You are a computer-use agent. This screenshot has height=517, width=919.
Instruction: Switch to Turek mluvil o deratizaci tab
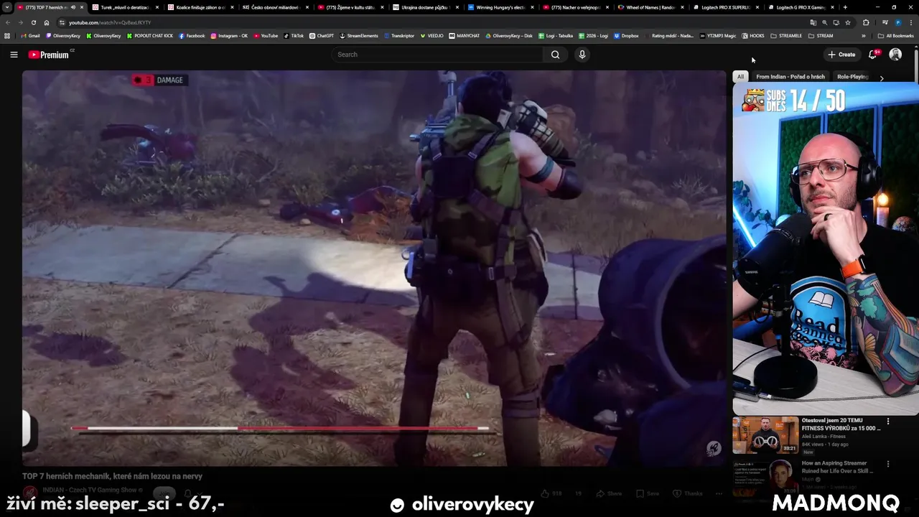point(124,7)
